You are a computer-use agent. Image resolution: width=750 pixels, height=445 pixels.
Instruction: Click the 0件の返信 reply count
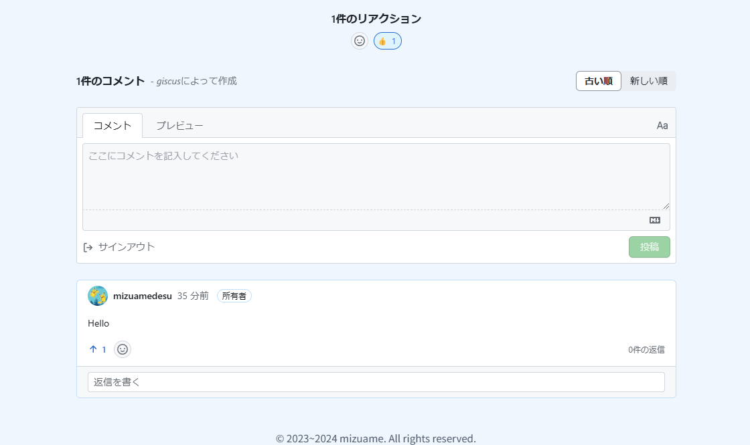pyautogui.click(x=646, y=349)
